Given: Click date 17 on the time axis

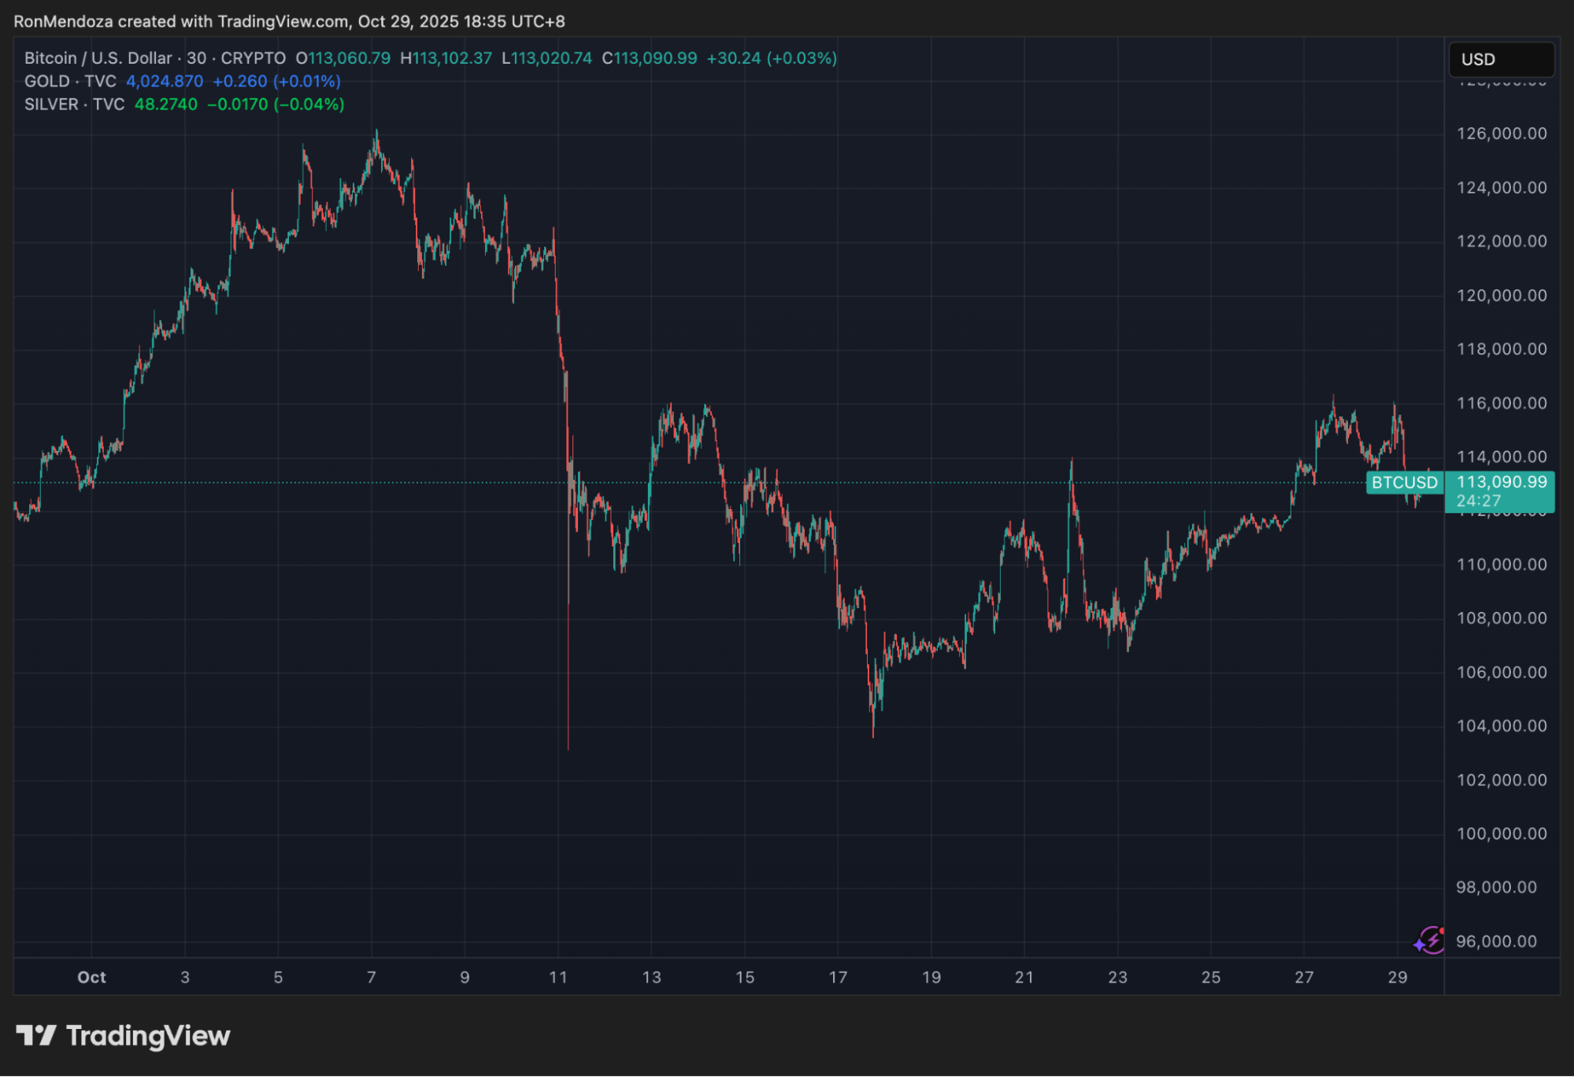Looking at the screenshot, I should coord(838,977).
